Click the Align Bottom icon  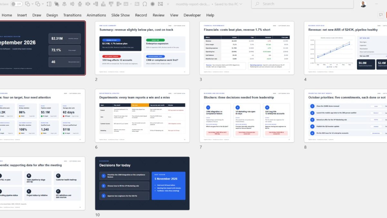pyautogui.click(x=103, y=4)
